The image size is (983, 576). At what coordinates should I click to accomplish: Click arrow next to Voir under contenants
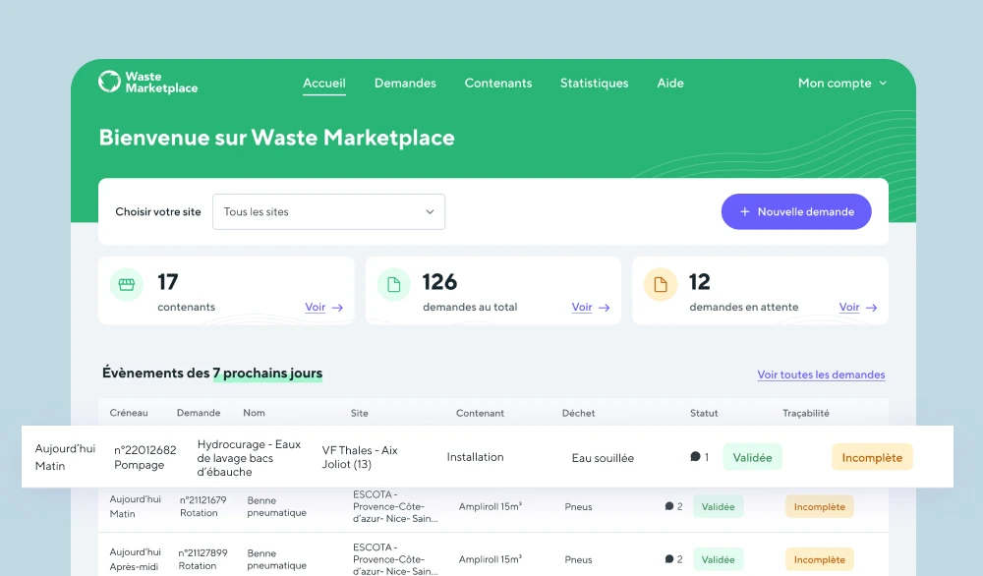337,308
